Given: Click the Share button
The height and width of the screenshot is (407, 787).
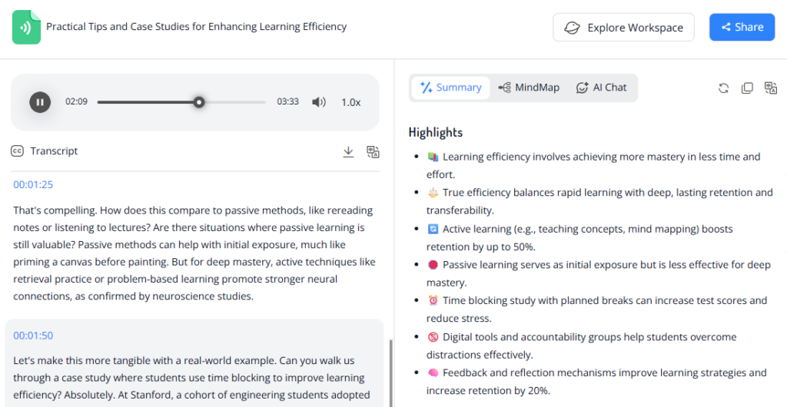Looking at the screenshot, I should tap(742, 27).
